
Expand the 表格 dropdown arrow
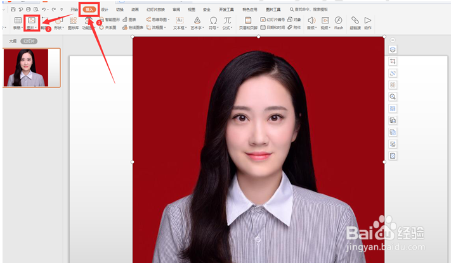22,28
